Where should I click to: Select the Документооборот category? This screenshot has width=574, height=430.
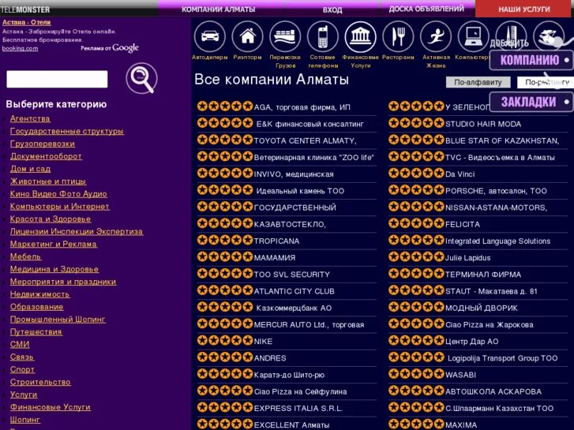click(46, 156)
